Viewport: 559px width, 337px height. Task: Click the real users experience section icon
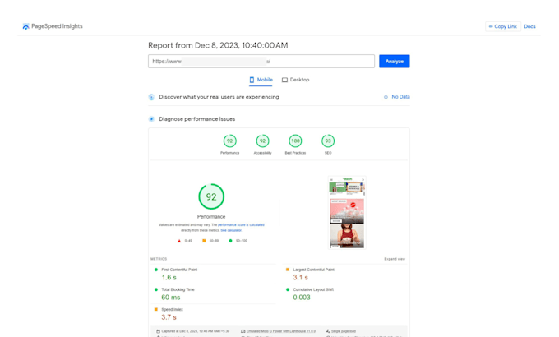tap(151, 97)
